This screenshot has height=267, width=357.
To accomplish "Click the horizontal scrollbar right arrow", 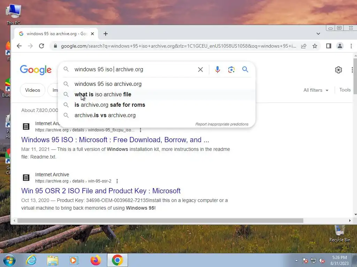I will coord(350,220).
